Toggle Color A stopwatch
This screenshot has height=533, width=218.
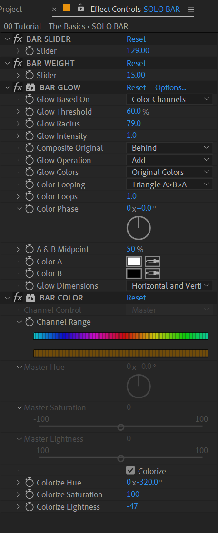pos(30,262)
